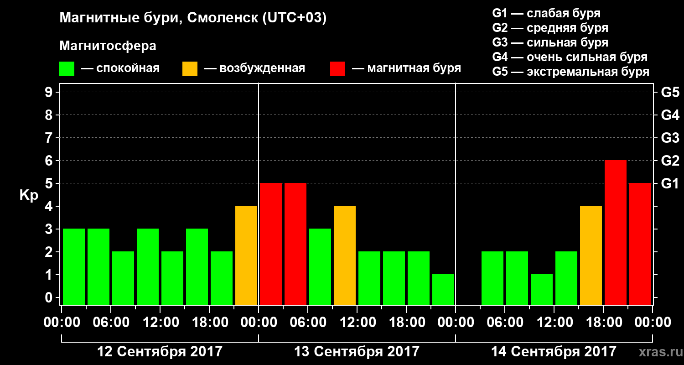Select the last red bar on 14 Сентября

[640, 244]
